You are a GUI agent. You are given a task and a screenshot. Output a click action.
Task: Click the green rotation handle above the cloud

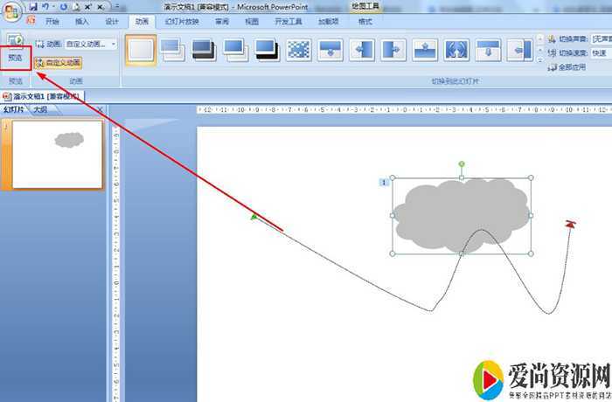(x=462, y=163)
